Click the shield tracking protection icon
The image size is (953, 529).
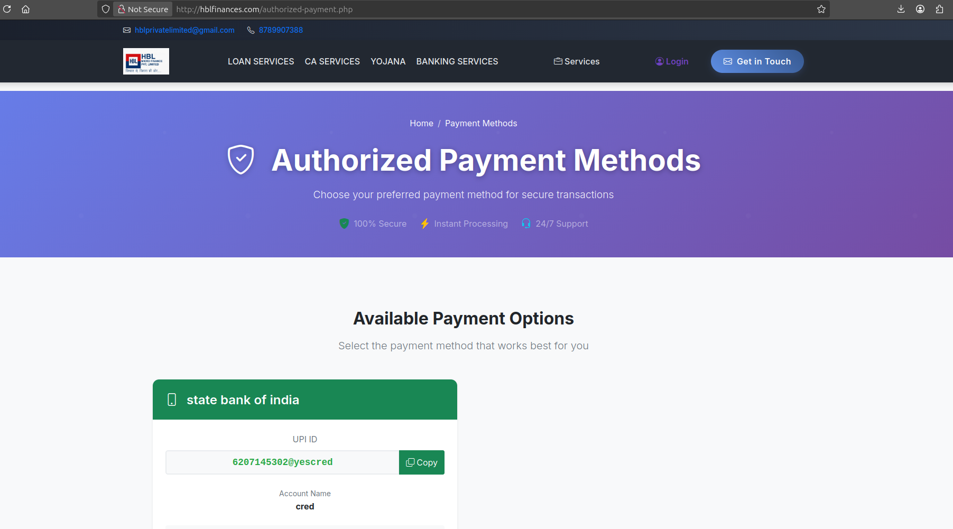106,9
